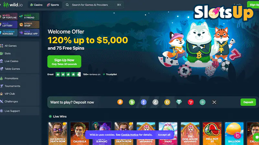Screen dimensions: 259x145
Task: Select the XRP crypto icon
Action: [x=214, y=102]
